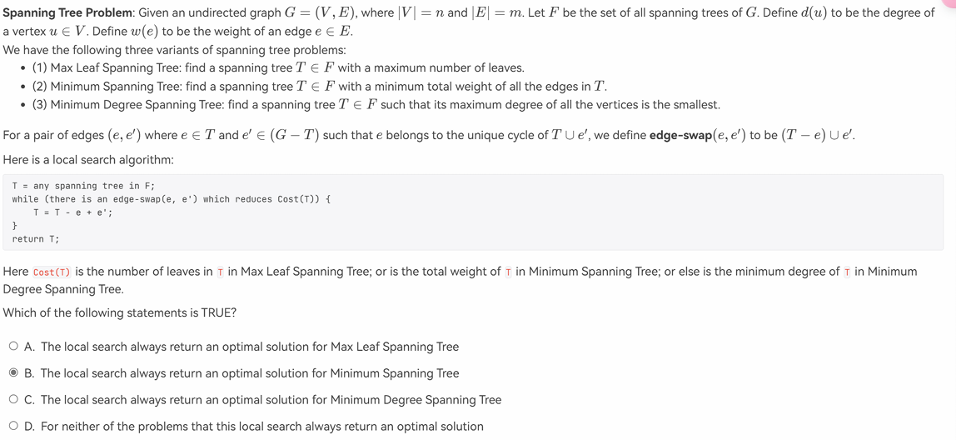Click 'Which of the following statements is TRUE?'
The height and width of the screenshot is (440, 956).
pyautogui.click(x=120, y=313)
